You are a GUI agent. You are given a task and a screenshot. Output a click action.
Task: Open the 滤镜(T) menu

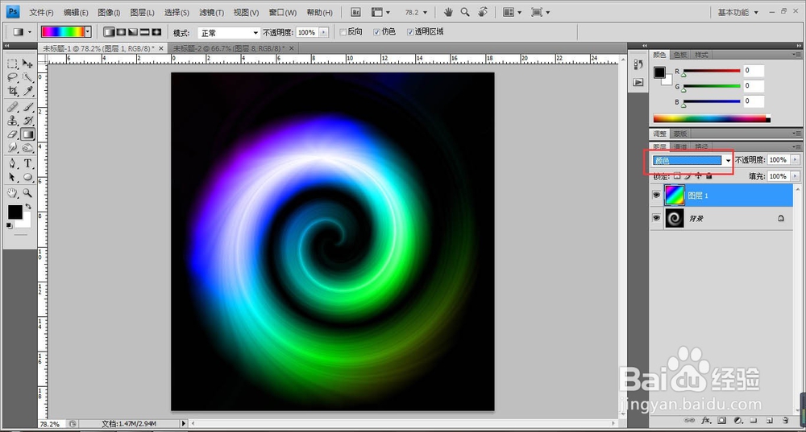[x=211, y=12]
